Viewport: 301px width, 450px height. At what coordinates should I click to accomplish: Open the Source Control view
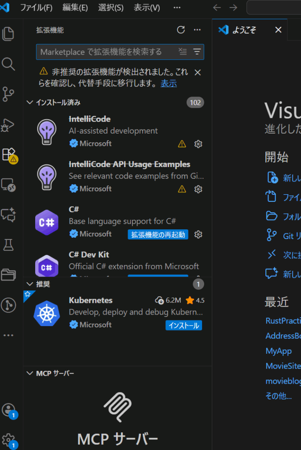8,94
